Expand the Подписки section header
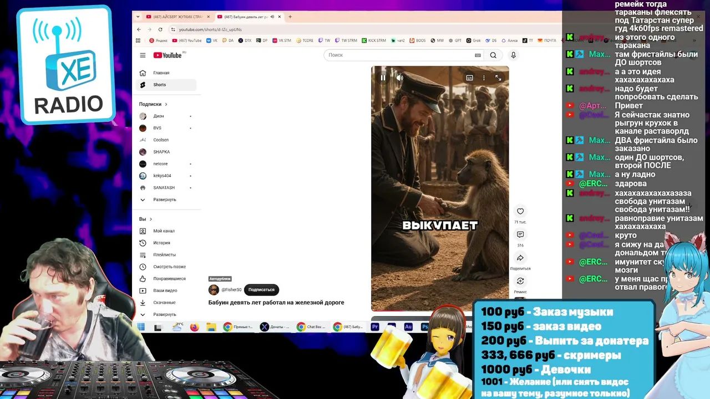 pos(153,104)
